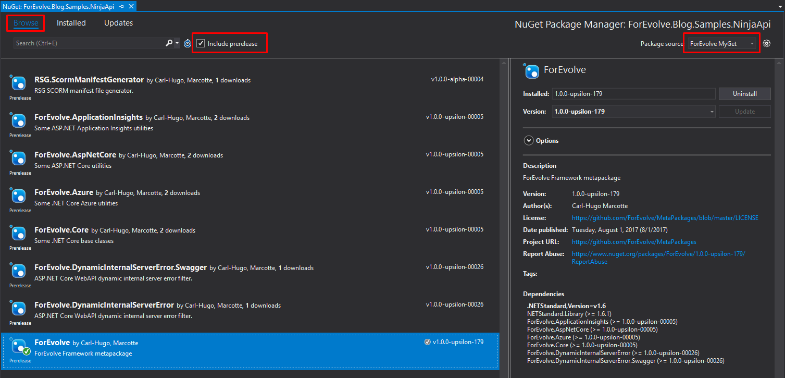
Task: Click the search magnifier icon
Action: click(169, 43)
